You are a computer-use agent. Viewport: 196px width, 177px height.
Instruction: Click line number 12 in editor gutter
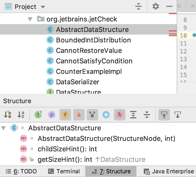pyautogui.click(x=183, y=51)
